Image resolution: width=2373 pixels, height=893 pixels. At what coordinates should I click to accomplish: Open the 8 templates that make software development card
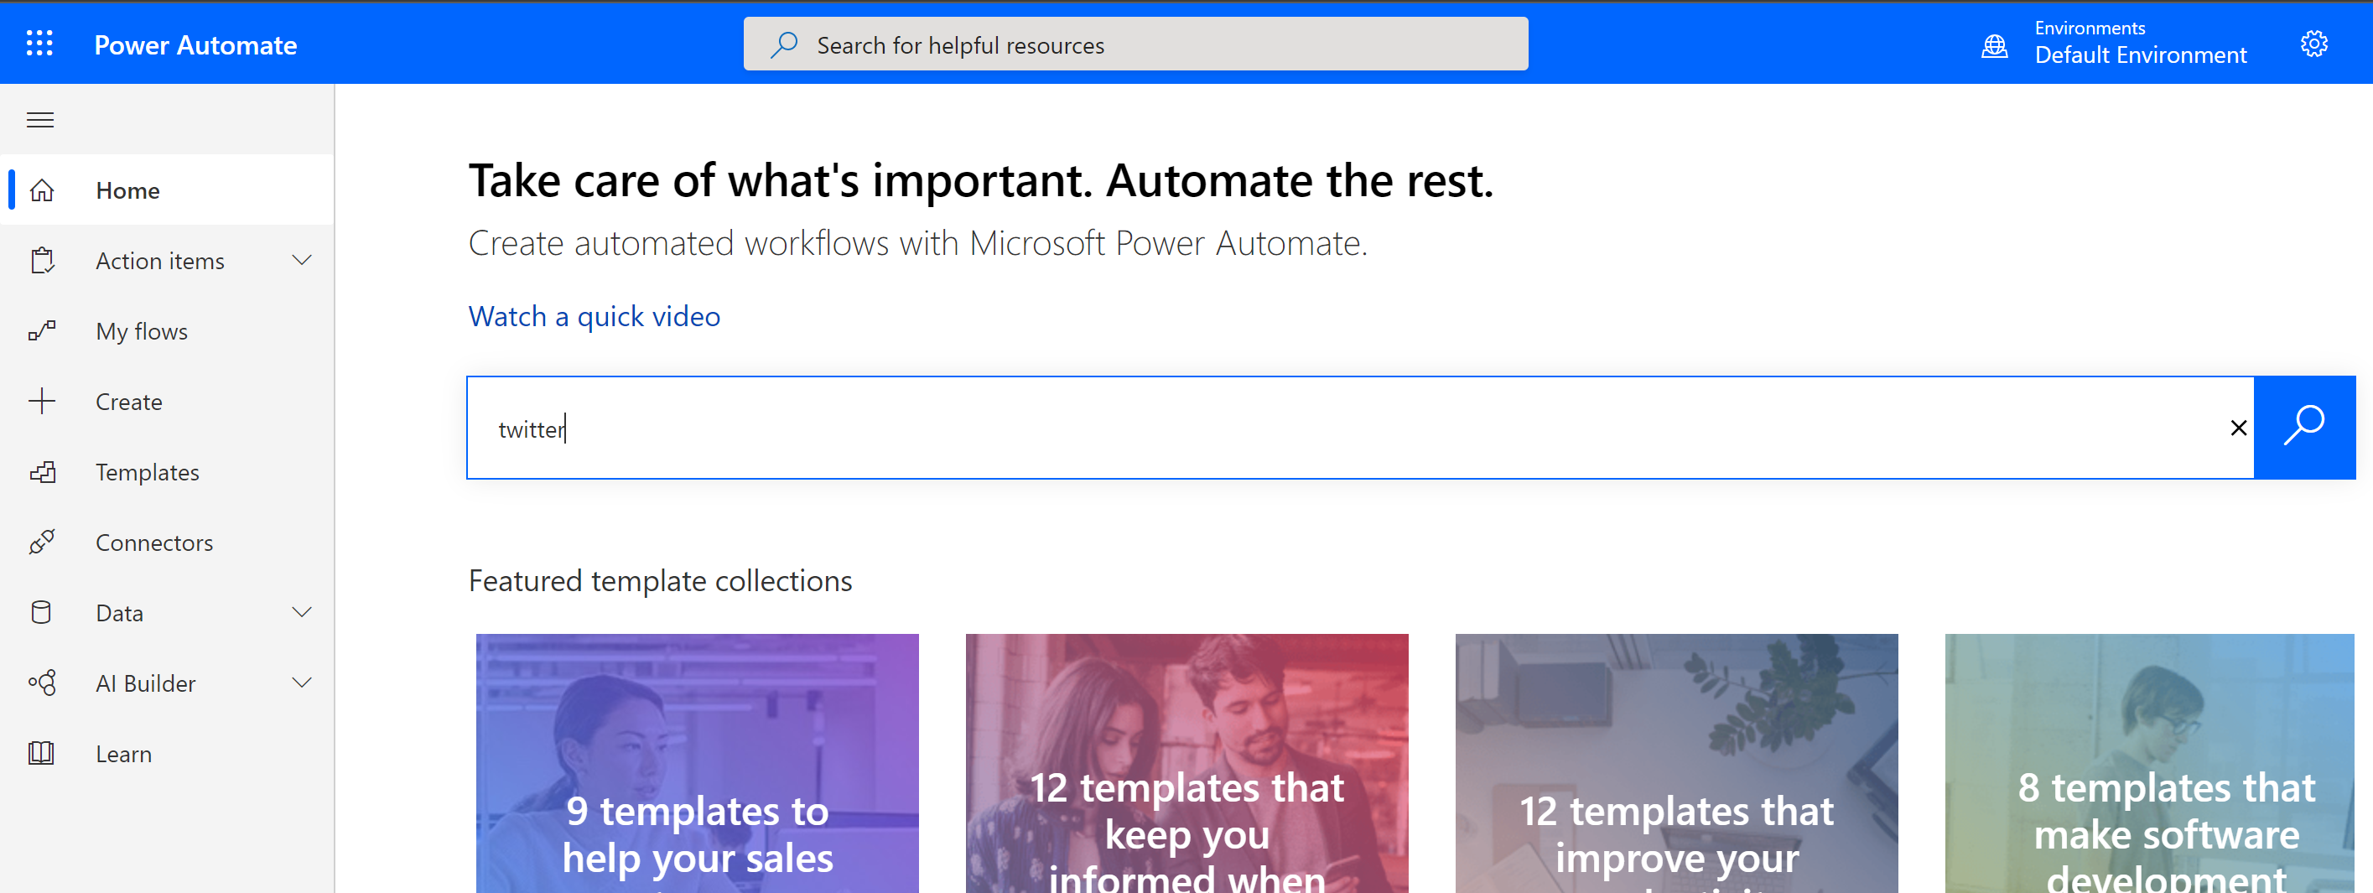click(x=2149, y=763)
